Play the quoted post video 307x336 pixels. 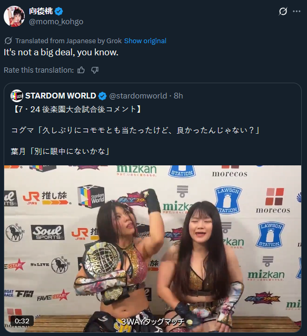pos(153,249)
